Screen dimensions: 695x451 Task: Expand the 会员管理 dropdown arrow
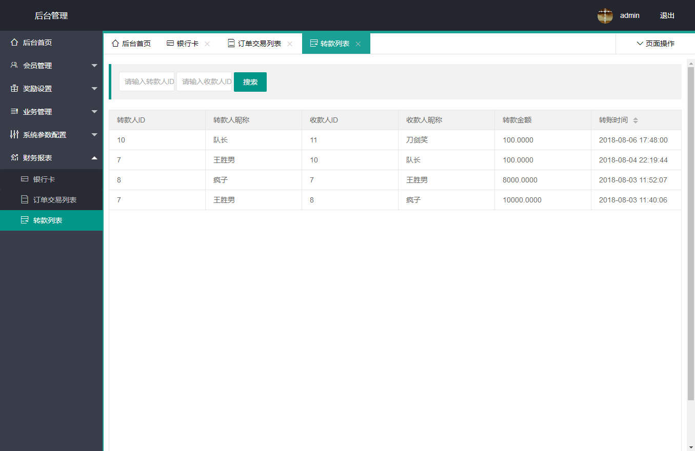coord(94,66)
